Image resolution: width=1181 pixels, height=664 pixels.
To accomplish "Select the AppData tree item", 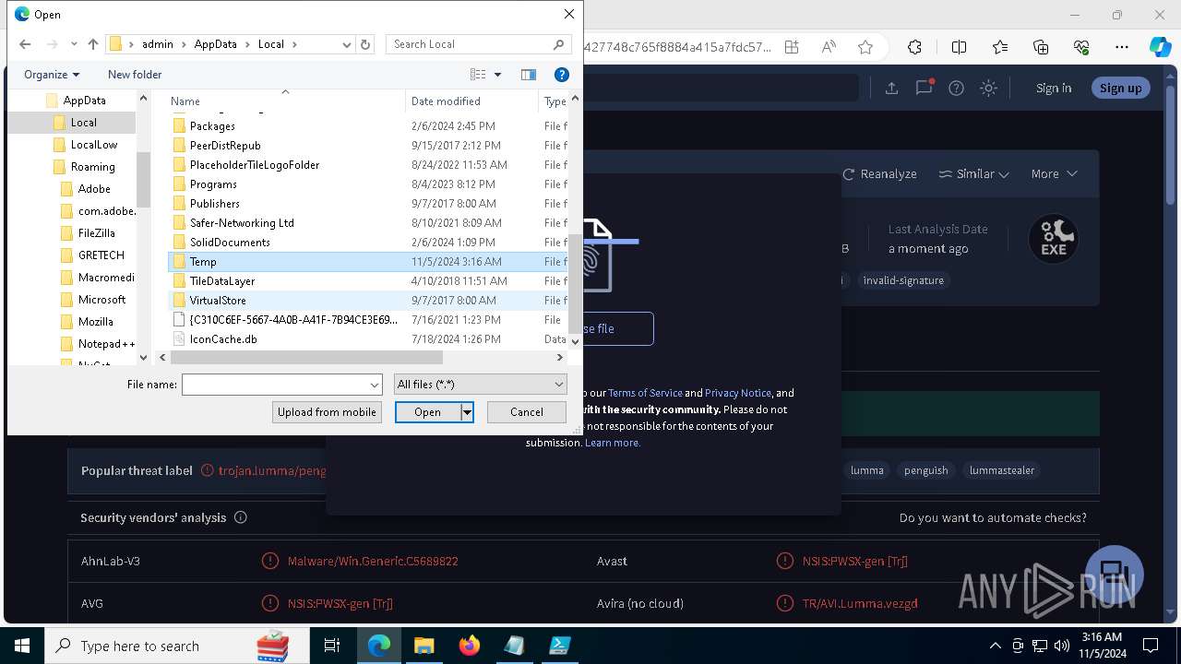I will pos(84,101).
